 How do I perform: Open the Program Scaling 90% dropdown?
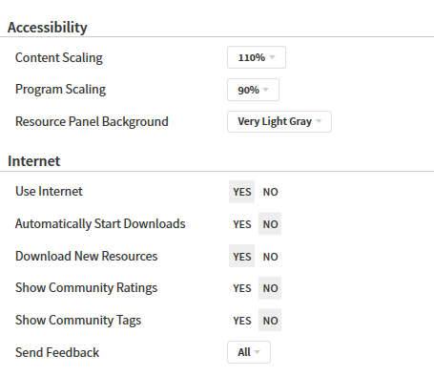pyautogui.click(x=253, y=90)
